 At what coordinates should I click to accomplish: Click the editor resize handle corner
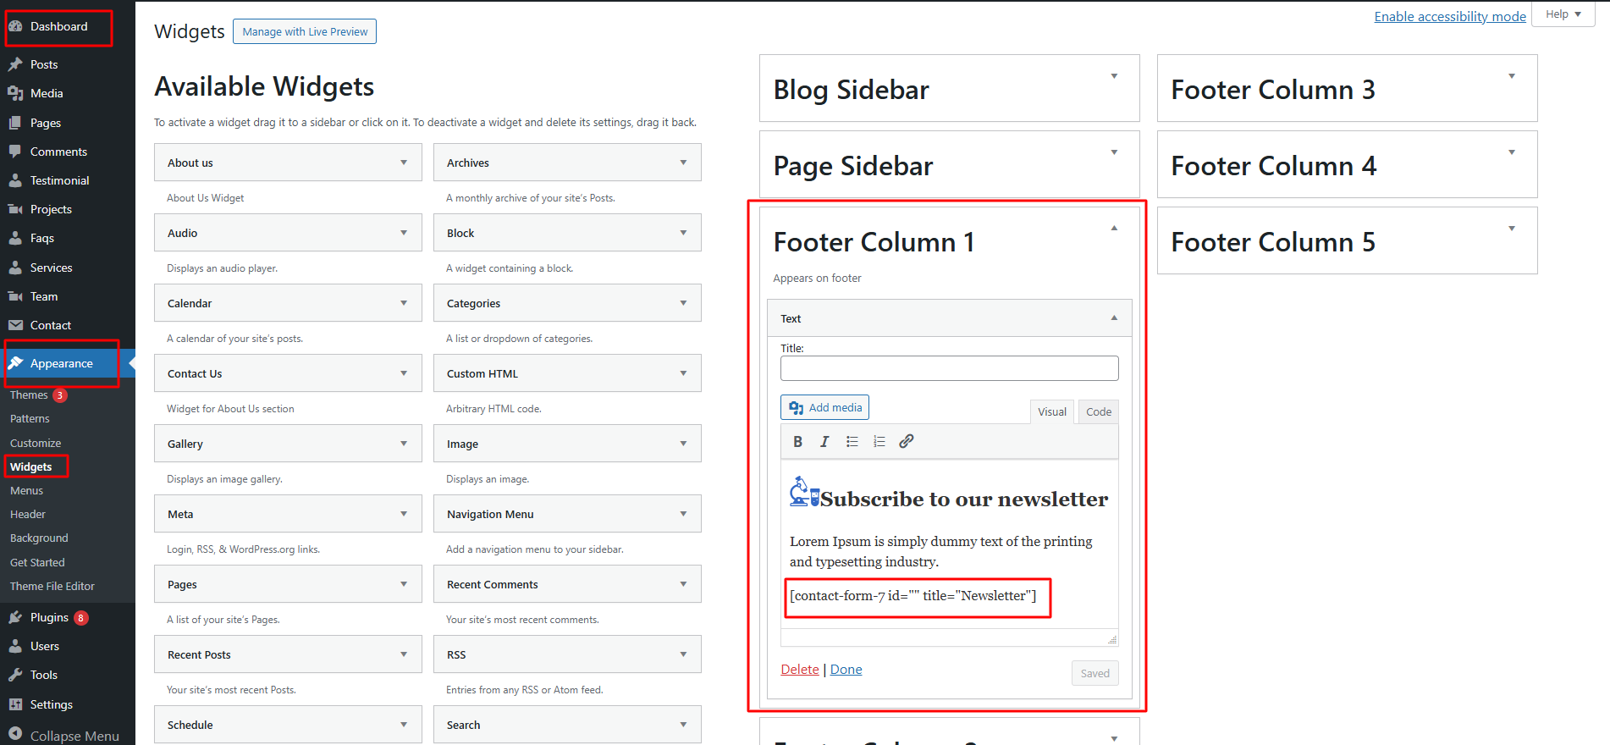pos(1112,639)
